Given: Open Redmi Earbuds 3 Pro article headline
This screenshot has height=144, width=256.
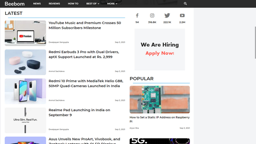Looking at the screenshot, I should coord(84,54).
